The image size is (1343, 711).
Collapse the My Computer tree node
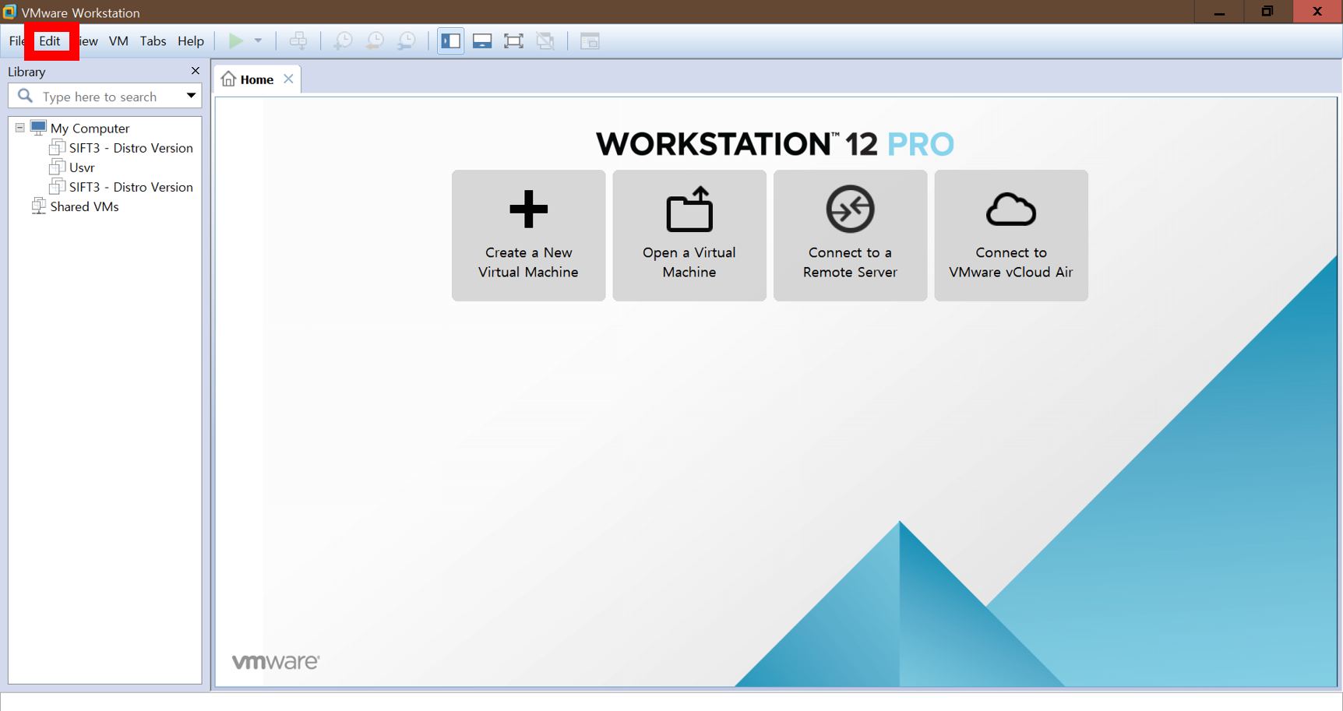20,128
